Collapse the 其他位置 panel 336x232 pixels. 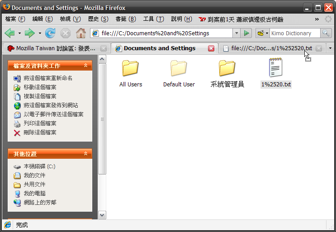[x=85, y=154]
